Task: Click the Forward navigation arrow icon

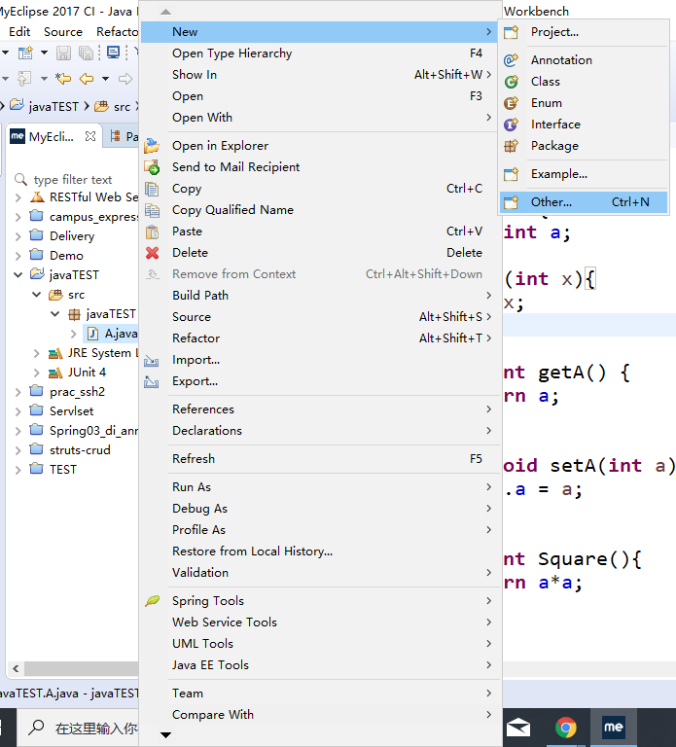Action: 125,79
